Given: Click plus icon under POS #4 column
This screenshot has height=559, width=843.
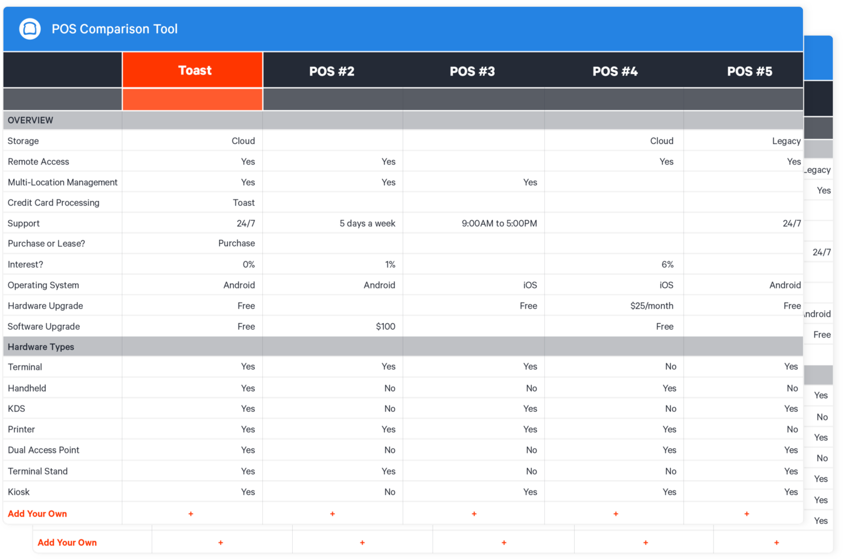Looking at the screenshot, I should pos(616,514).
